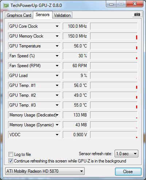Screen dimensions: 146x180
Task: Click the Close button
Action: pos(128,172)
